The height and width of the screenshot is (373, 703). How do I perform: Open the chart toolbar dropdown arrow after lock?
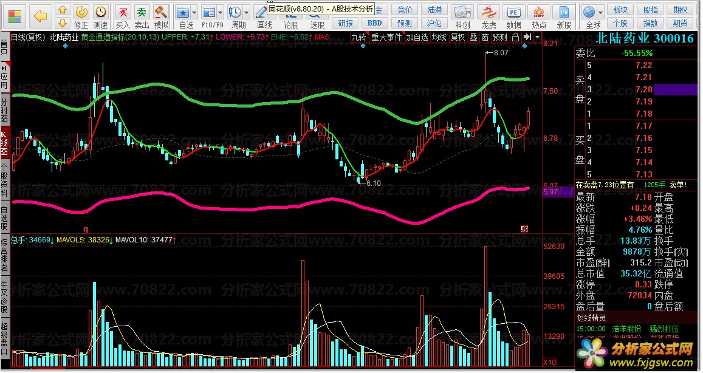point(537,37)
